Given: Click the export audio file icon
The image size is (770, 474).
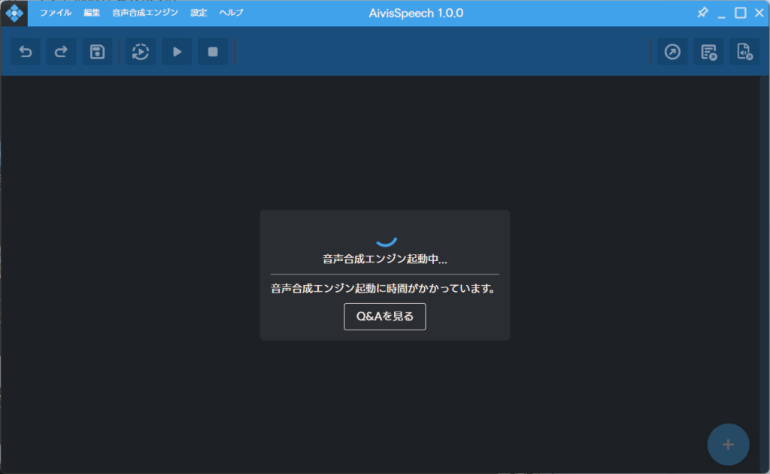Looking at the screenshot, I should pyautogui.click(x=744, y=52).
